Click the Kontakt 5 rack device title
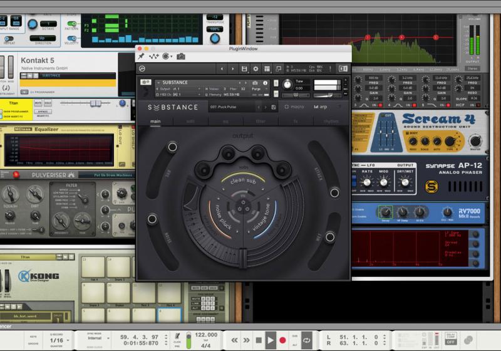This screenshot has height=351, width=501. click(x=38, y=60)
